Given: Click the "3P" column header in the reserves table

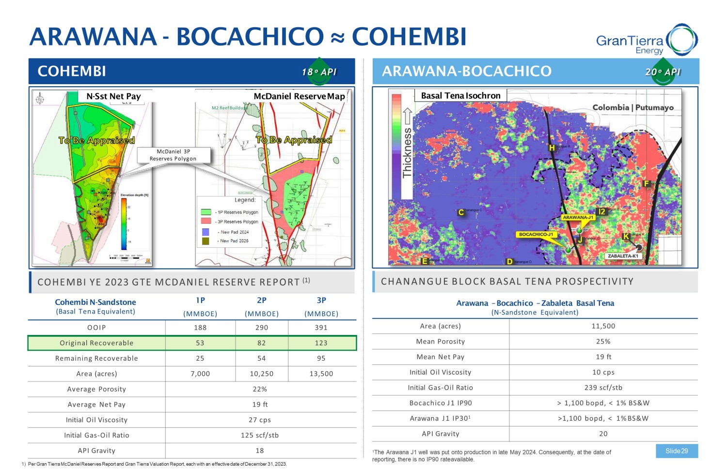Looking at the screenshot, I should (x=321, y=300).
